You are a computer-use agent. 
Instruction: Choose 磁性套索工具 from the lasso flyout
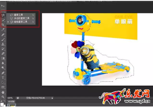click(x=21, y=22)
